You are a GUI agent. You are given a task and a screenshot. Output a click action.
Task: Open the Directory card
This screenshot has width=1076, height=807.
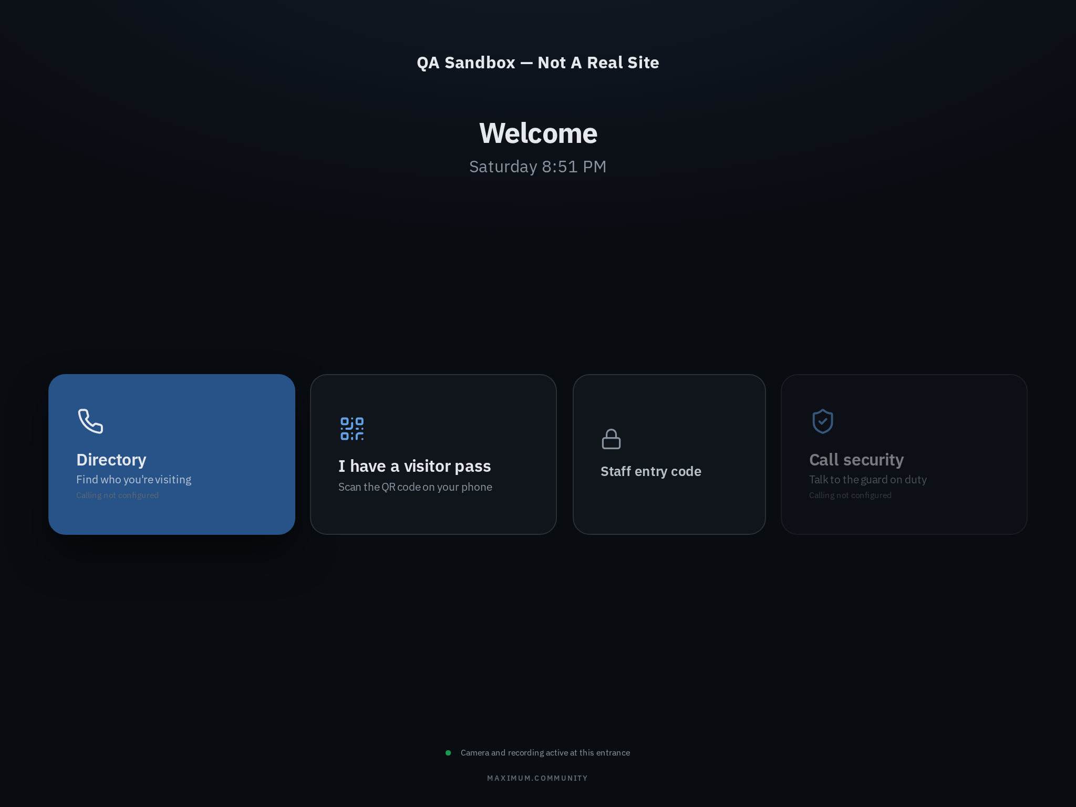(172, 454)
